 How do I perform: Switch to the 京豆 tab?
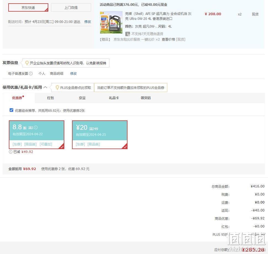point(82,98)
